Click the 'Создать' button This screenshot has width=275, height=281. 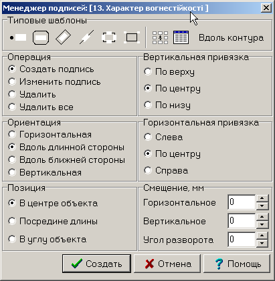[96, 264]
